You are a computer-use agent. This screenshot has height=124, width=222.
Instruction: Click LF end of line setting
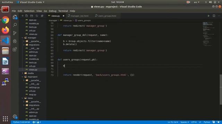(200, 122)
